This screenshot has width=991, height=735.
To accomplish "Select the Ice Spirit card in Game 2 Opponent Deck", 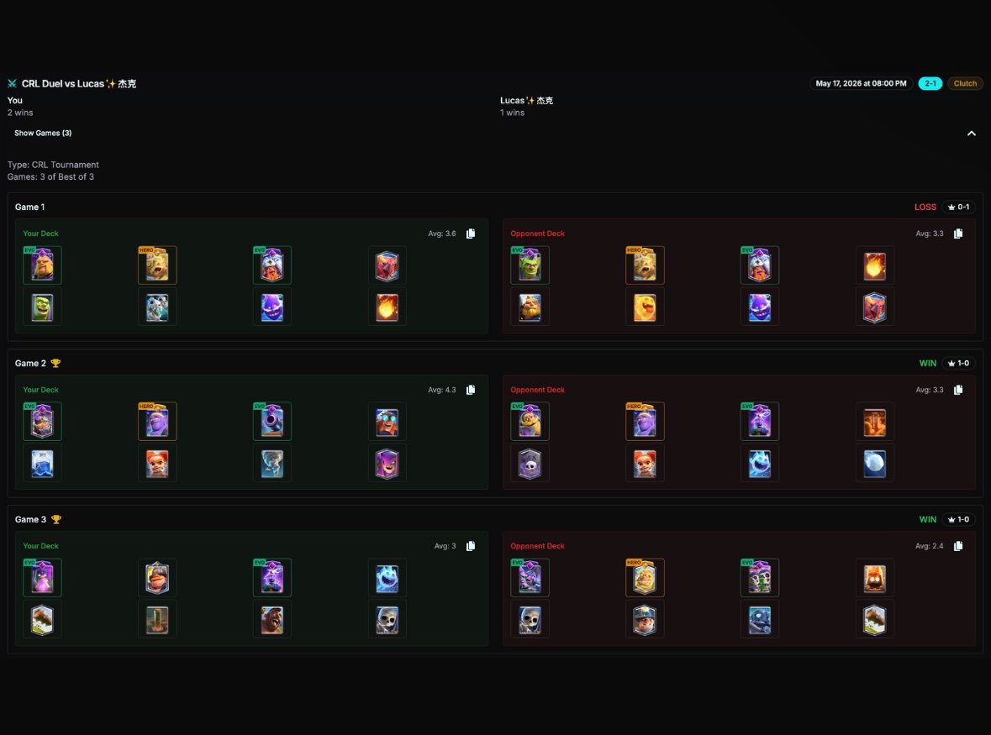I will click(760, 464).
